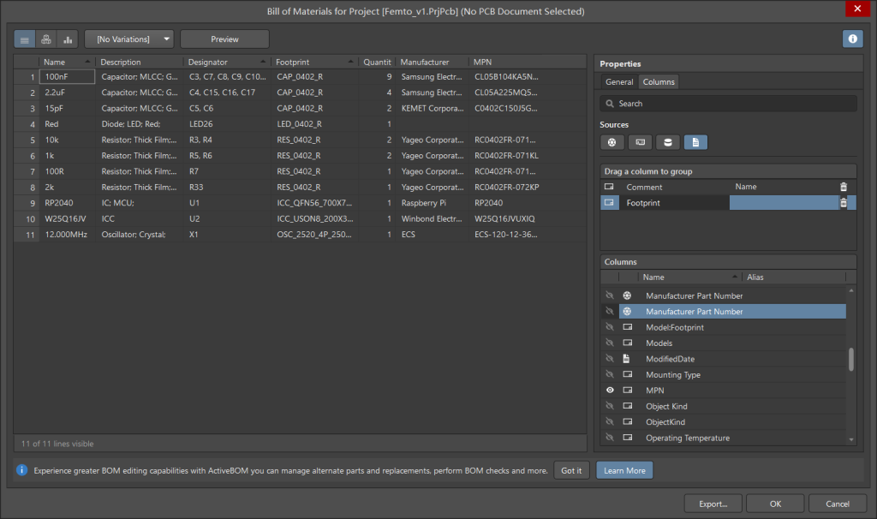The height and width of the screenshot is (519, 877).
Task: Toggle the document parameters source button
Action: coord(695,142)
